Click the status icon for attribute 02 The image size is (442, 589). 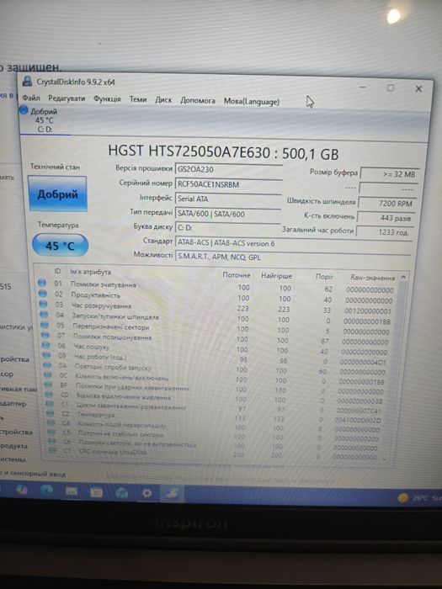click(x=43, y=294)
